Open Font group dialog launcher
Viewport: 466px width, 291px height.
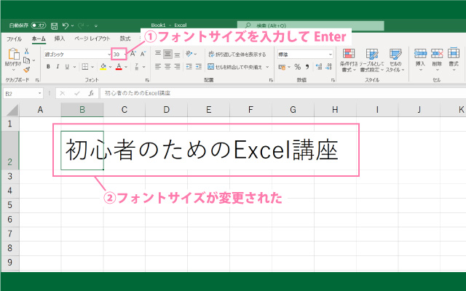pyautogui.click(x=147, y=80)
